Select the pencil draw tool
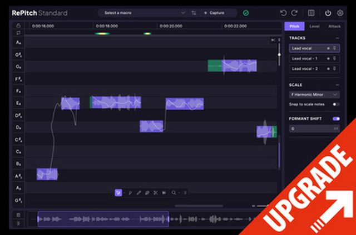This screenshot has height=235, width=356. (x=139, y=193)
